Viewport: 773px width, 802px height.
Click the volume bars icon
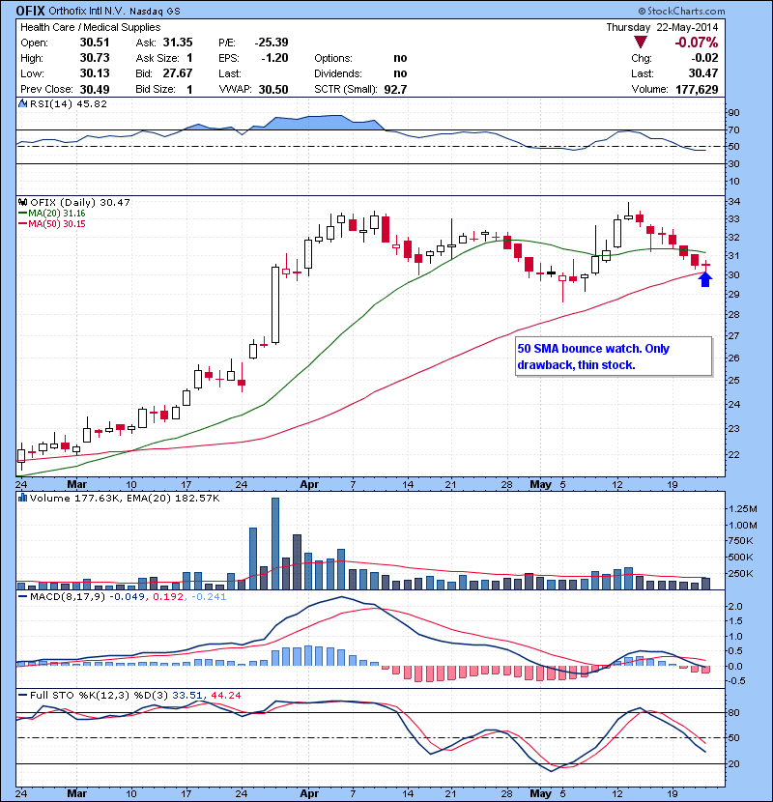coord(22,498)
